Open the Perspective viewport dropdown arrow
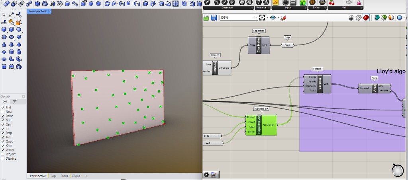 [x=50, y=12]
